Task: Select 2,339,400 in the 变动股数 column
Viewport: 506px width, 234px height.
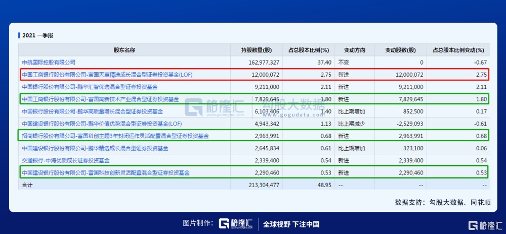Action: coord(411,160)
